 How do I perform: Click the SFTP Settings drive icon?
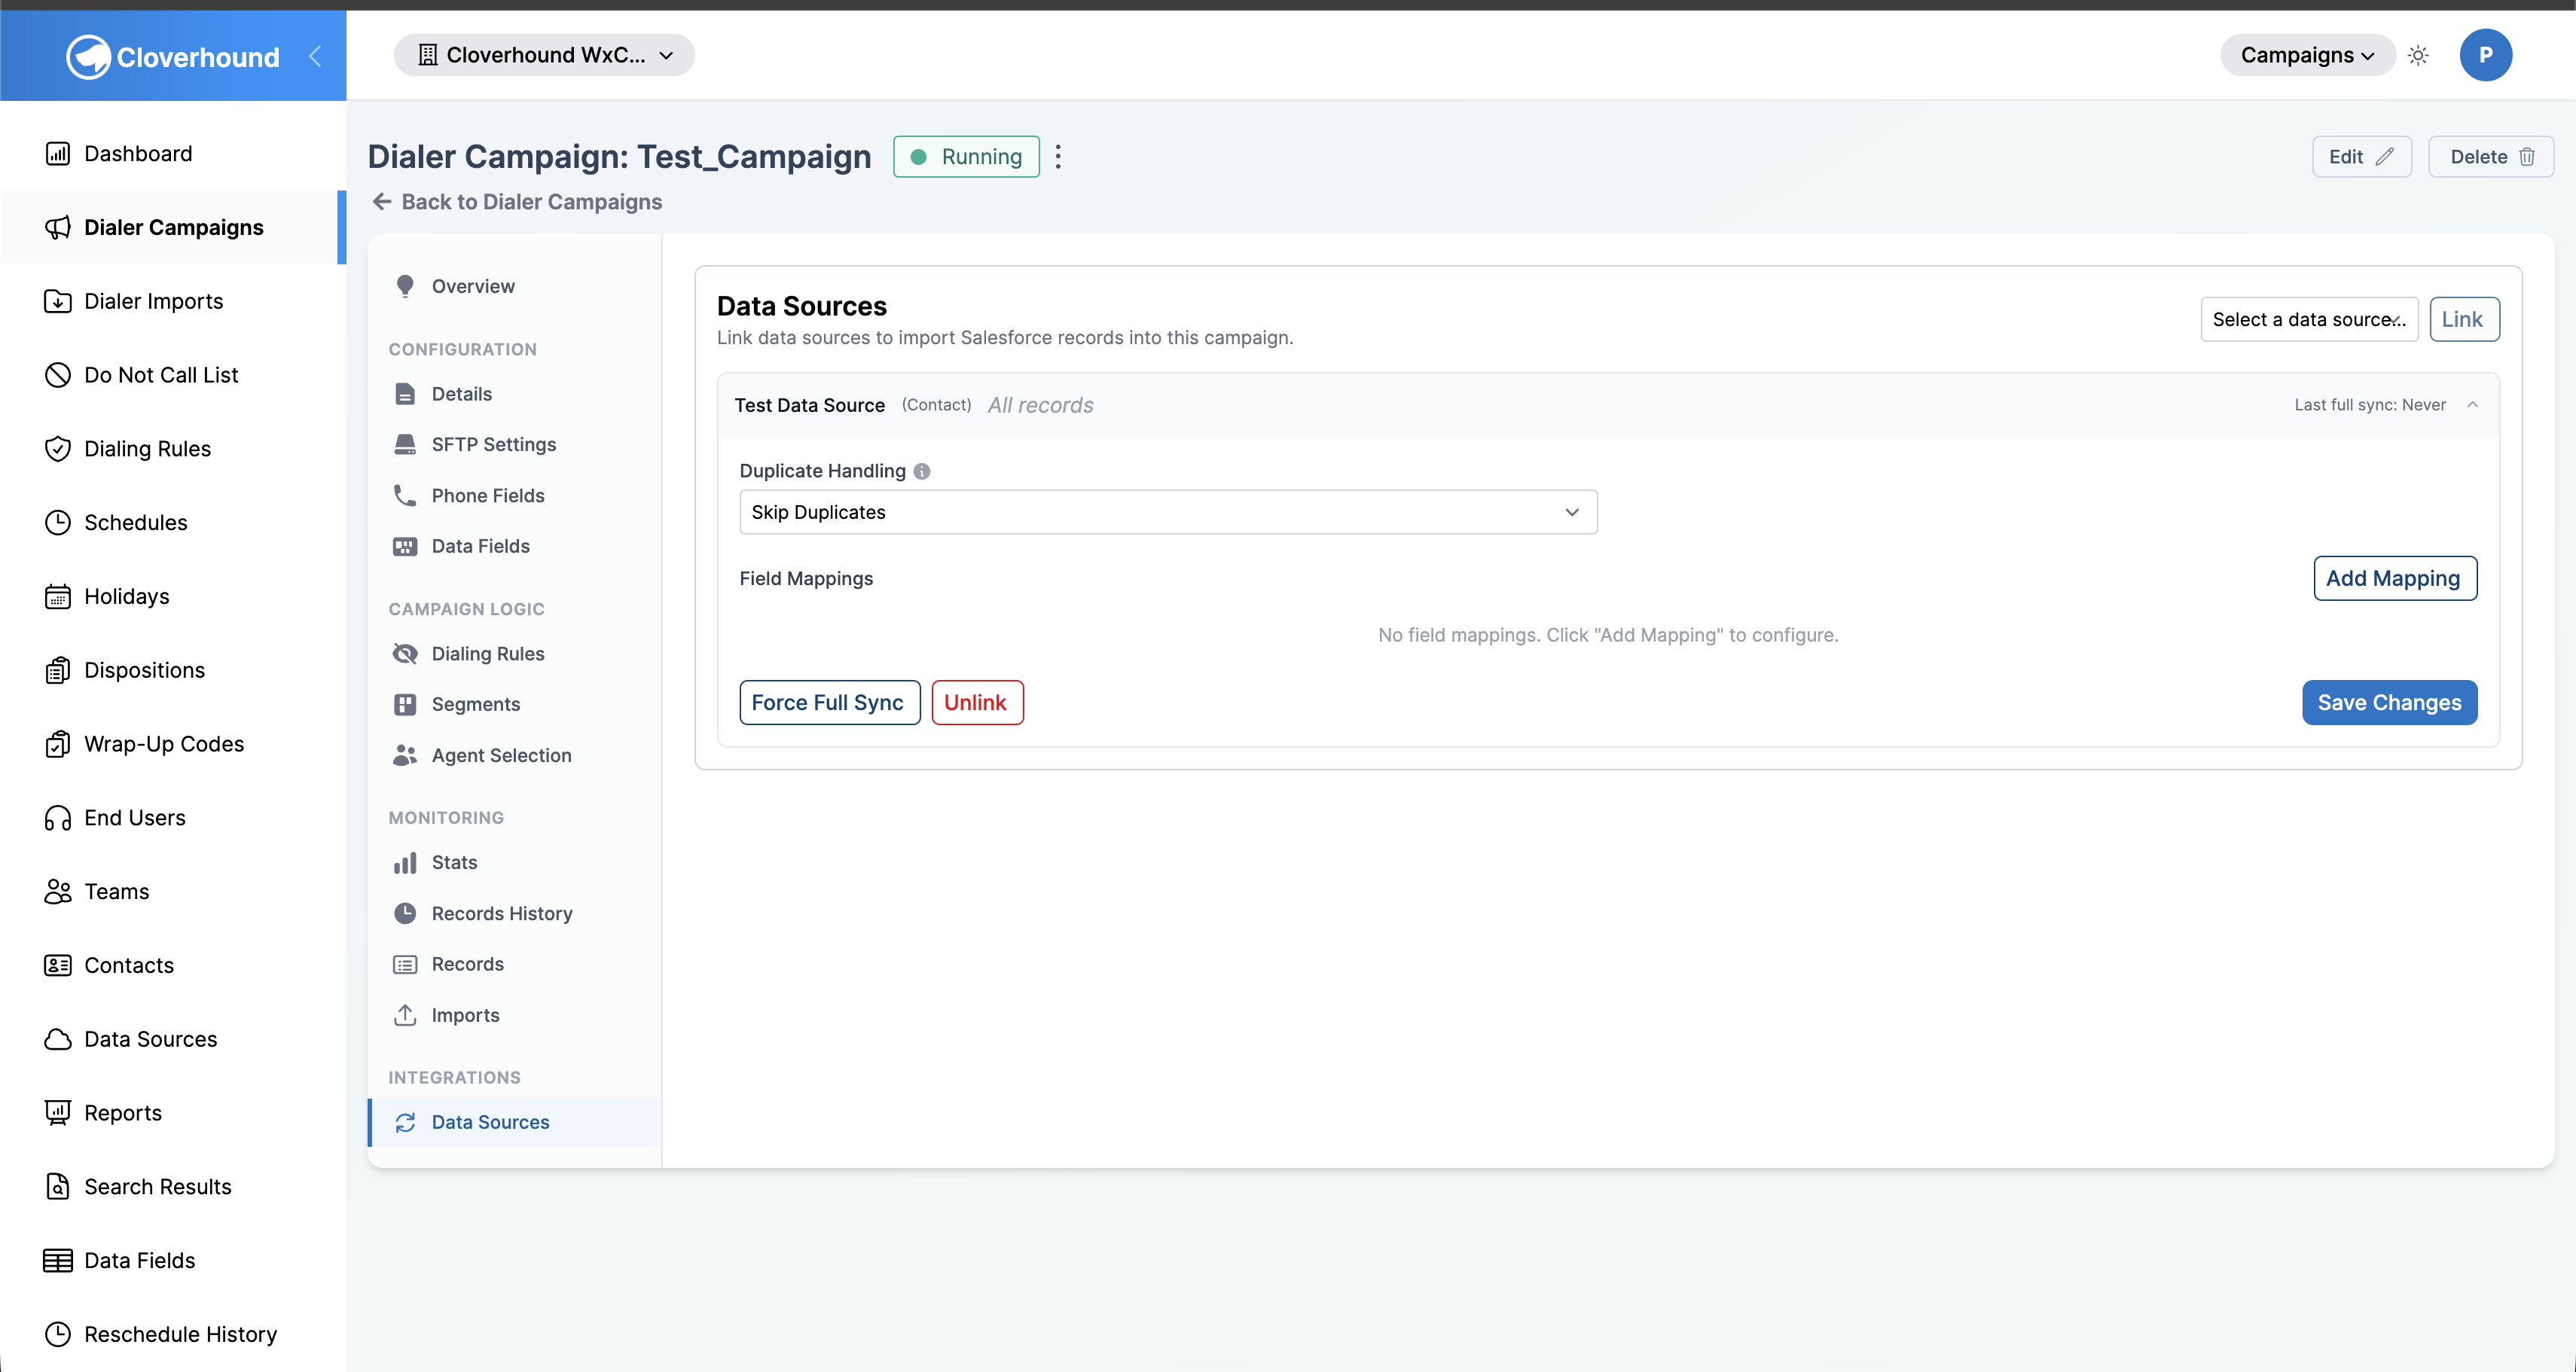(x=405, y=444)
